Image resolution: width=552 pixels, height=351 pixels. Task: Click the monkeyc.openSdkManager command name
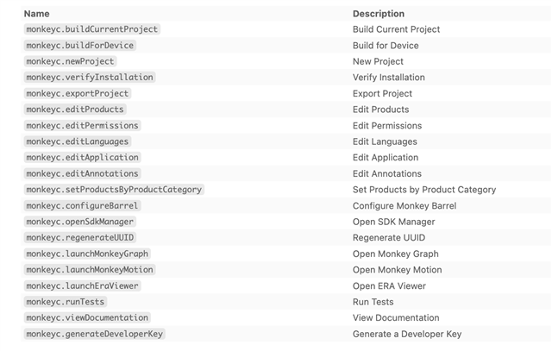[x=79, y=222]
